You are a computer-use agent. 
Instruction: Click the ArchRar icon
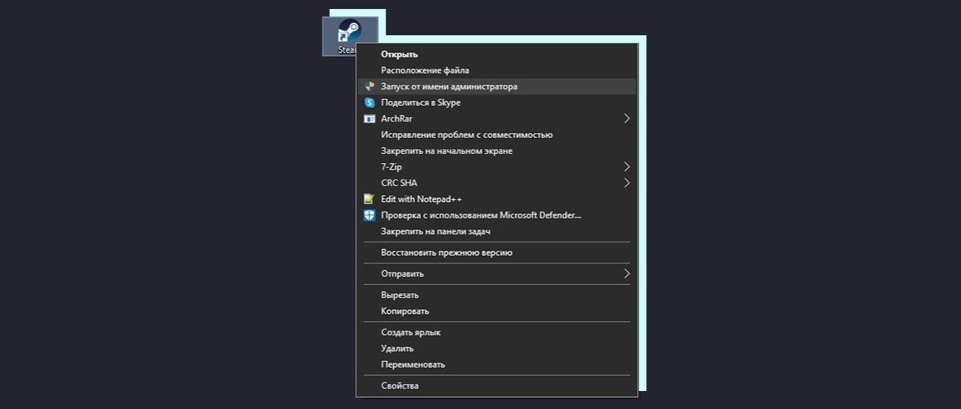369,119
